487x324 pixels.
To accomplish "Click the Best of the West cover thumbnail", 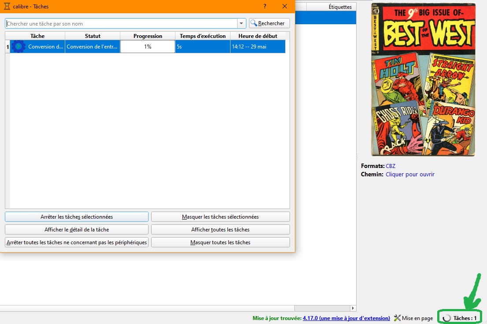I will click(424, 79).
